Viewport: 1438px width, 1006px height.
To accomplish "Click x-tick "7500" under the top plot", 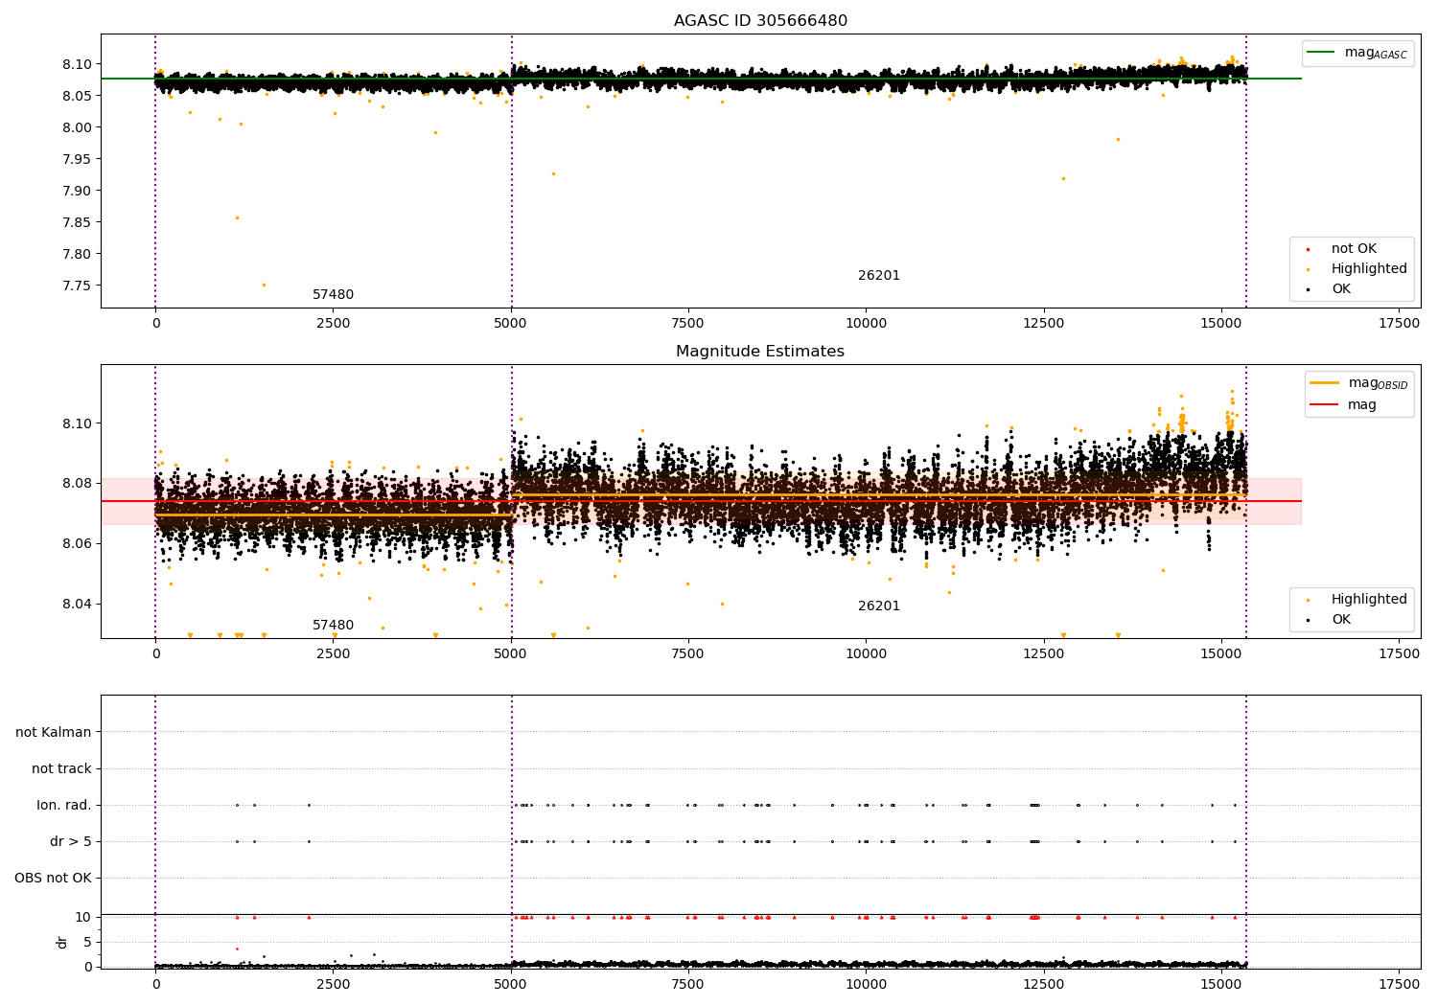I will click(x=688, y=324).
